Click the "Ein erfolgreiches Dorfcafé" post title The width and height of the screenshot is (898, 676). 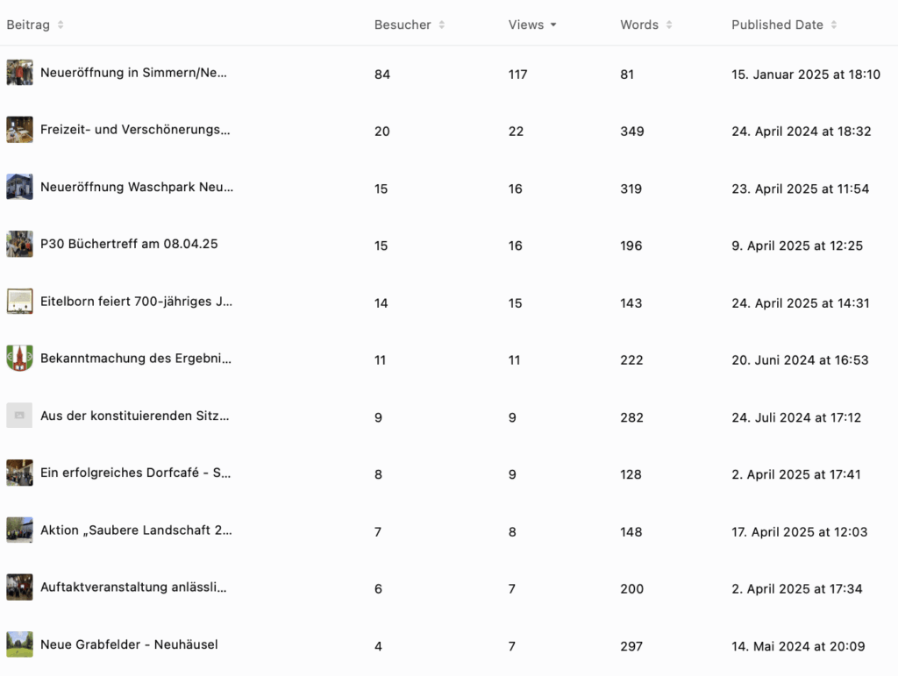point(136,473)
